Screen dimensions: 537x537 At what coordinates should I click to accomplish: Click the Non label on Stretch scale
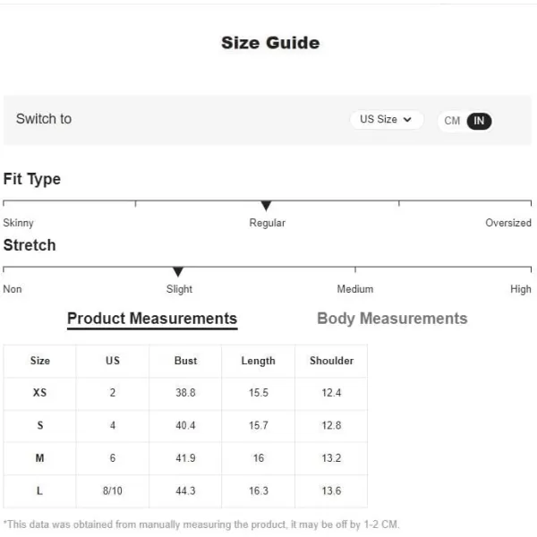coord(13,289)
